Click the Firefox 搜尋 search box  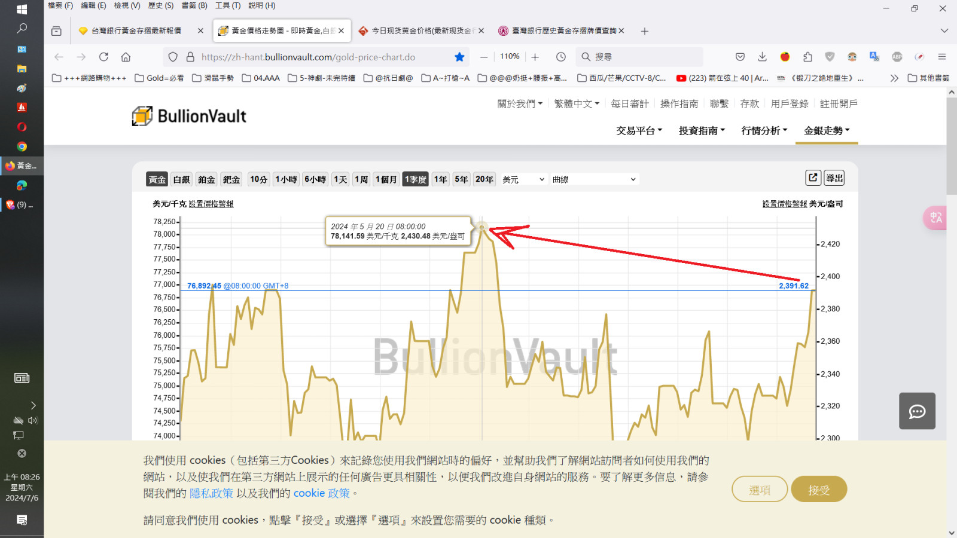click(639, 57)
